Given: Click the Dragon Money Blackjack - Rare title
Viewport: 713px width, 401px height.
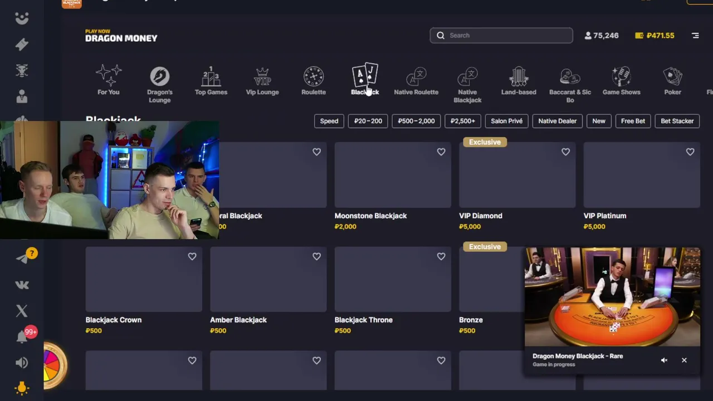Looking at the screenshot, I should click(578, 356).
